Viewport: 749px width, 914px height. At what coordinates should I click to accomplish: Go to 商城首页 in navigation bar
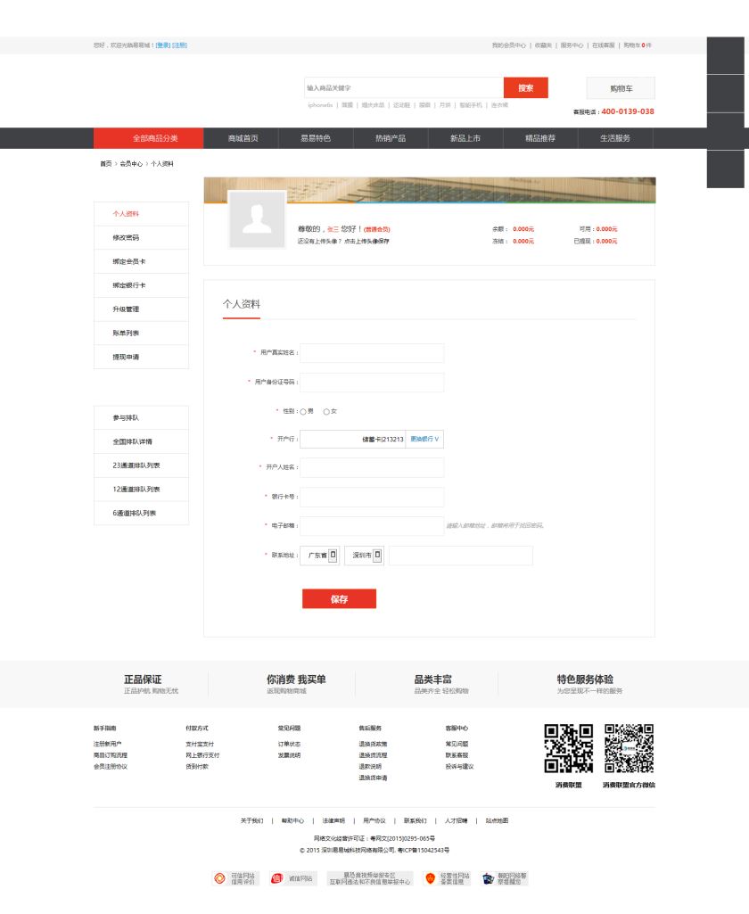[243, 138]
